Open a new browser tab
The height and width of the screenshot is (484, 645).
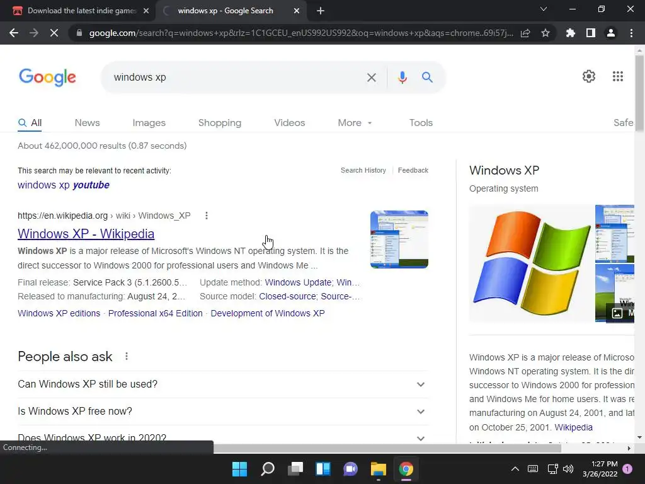(x=321, y=11)
